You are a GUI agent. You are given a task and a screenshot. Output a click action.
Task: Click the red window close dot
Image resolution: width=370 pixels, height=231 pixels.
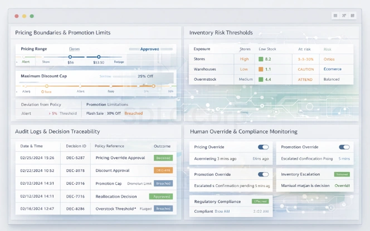17,16
